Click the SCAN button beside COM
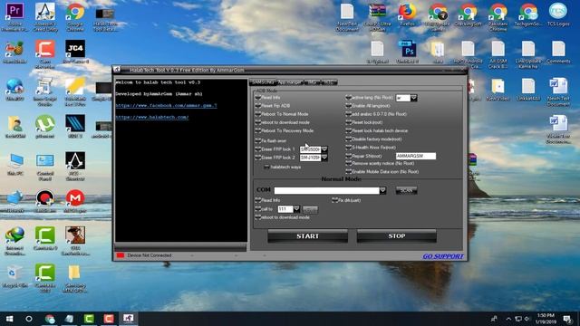Screen dimensions: 580x326 [x=407, y=190]
